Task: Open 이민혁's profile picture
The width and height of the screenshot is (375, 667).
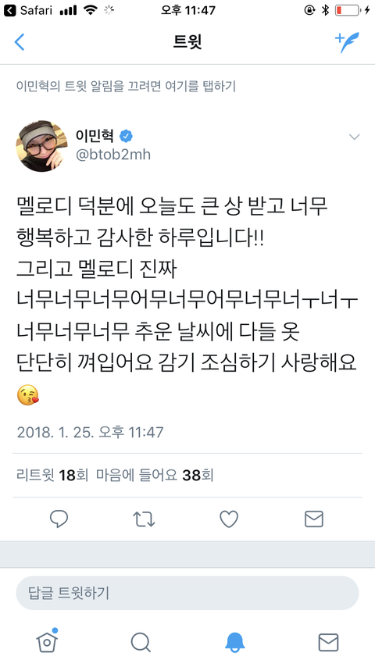Action: click(x=41, y=146)
